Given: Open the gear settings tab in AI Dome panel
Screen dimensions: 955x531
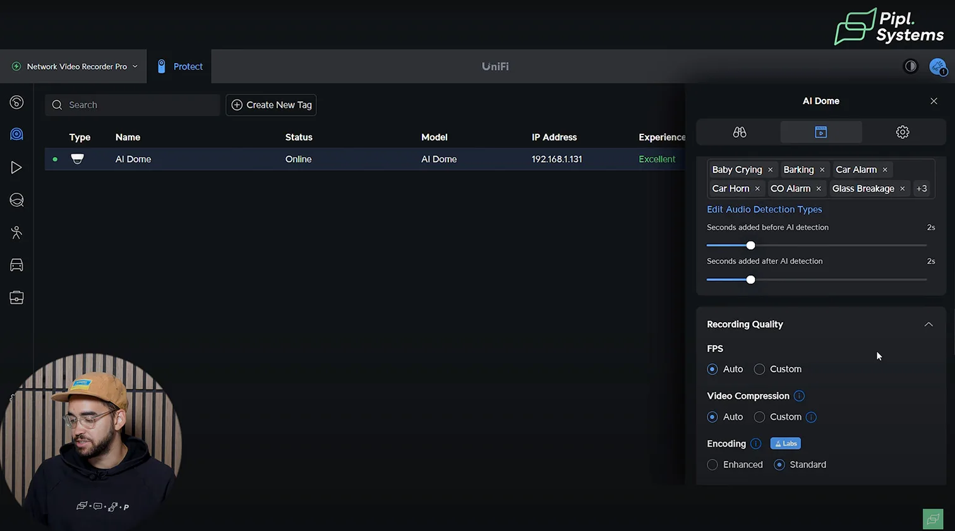Looking at the screenshot, I should coord(902,132).
